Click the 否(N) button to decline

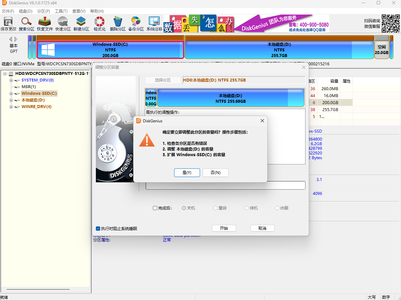point(215,173)
